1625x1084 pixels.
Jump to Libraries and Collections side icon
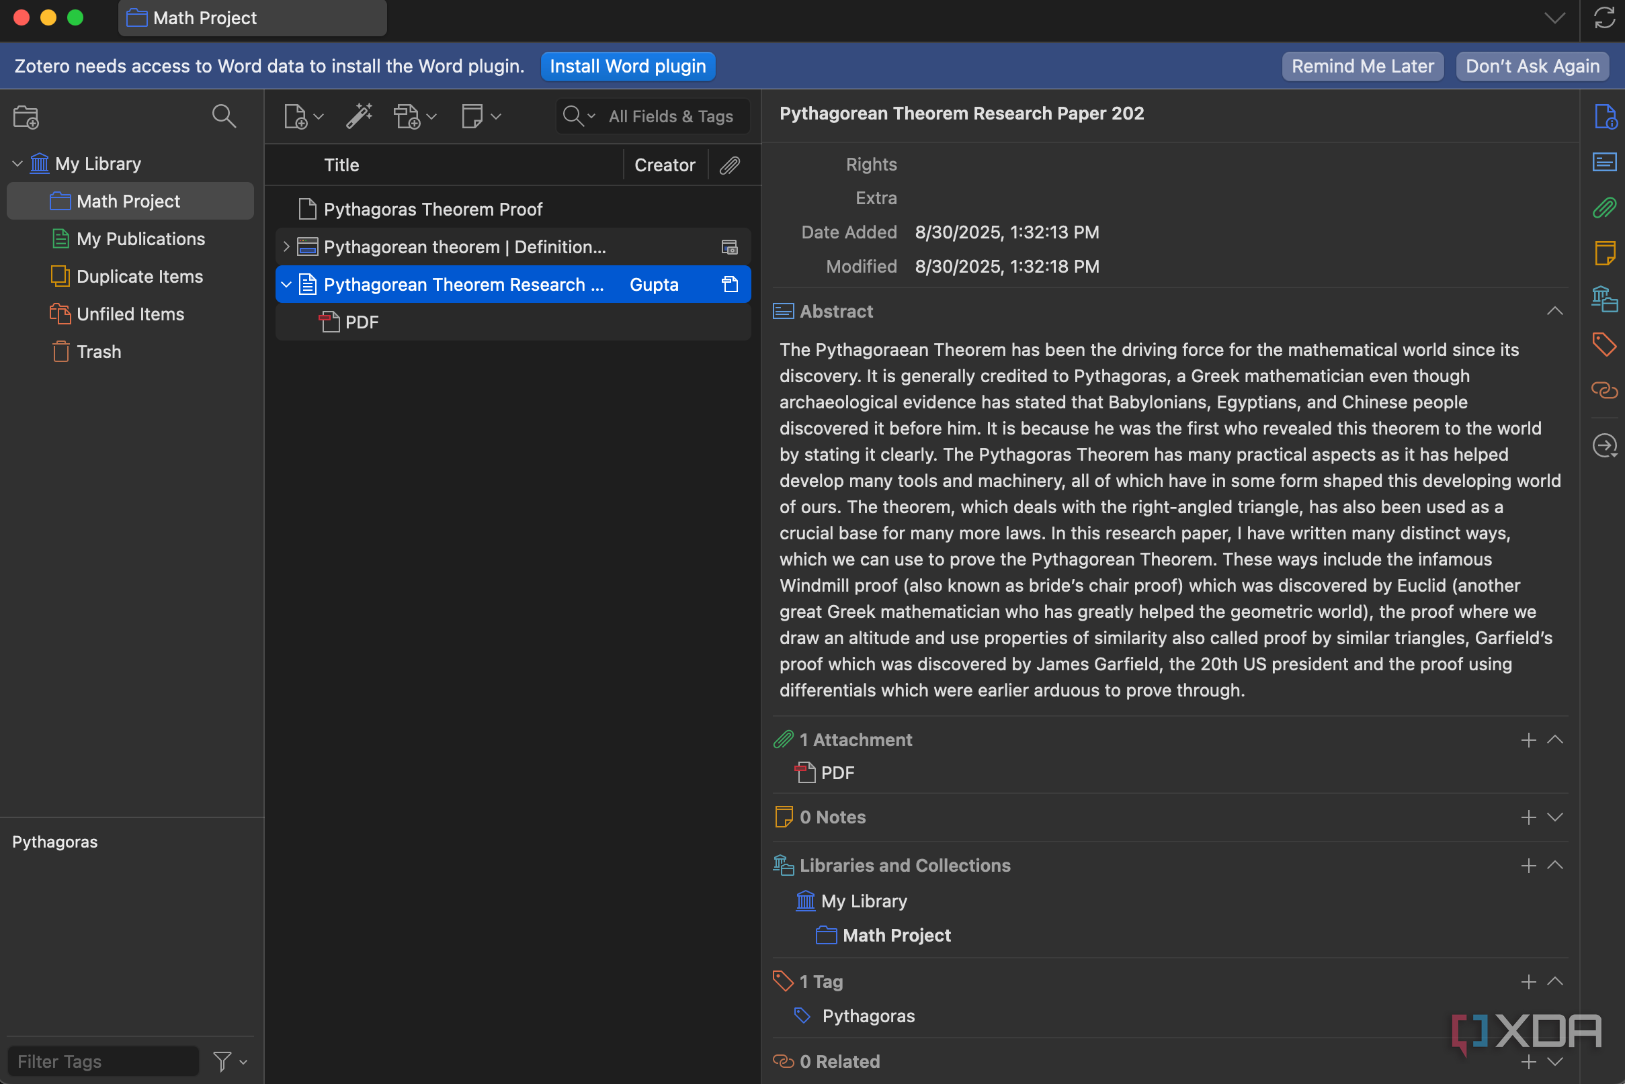(x=1604, y=299)
